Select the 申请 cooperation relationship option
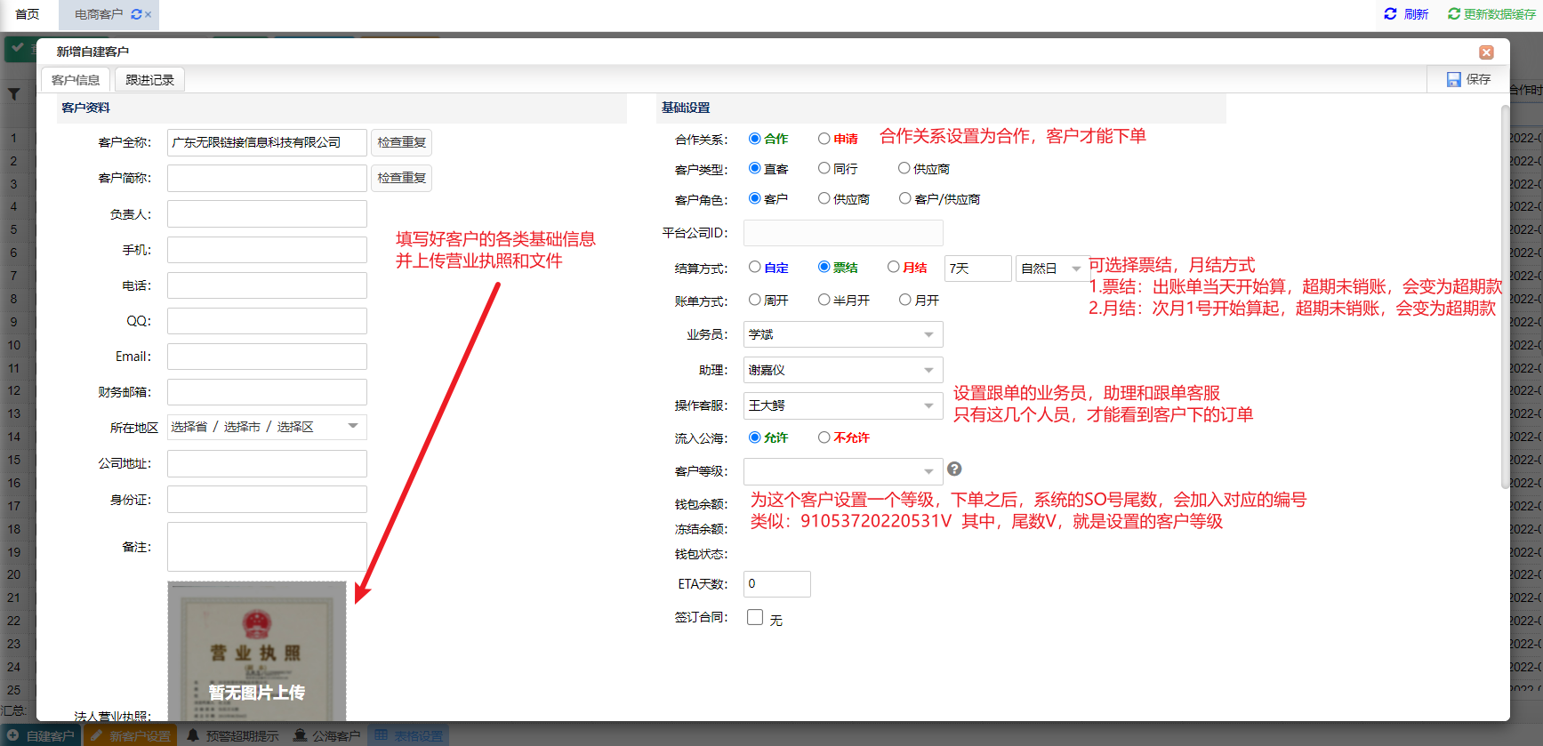The image size is (1543, 746). (824, 139)
